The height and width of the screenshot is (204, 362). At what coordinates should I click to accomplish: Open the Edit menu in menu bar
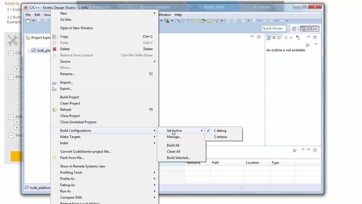pyautogui.click(x=37, y=15)
